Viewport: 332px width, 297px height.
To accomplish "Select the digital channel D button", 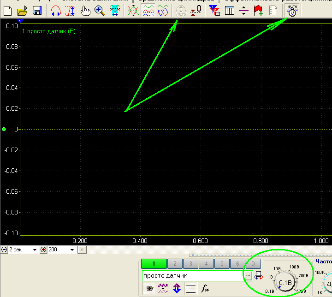I will point(253,264).
